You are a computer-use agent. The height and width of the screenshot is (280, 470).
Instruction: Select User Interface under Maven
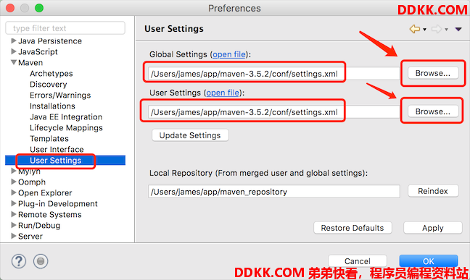point(57,149)
